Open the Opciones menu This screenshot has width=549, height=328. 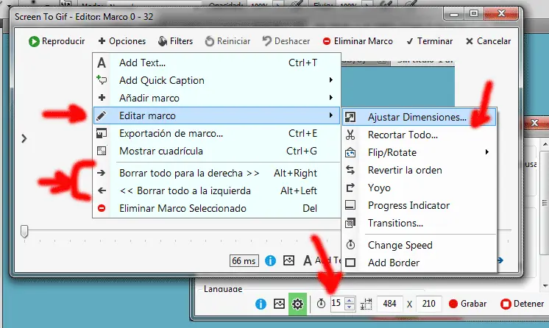pyautogui.click(x=122, y=41)
